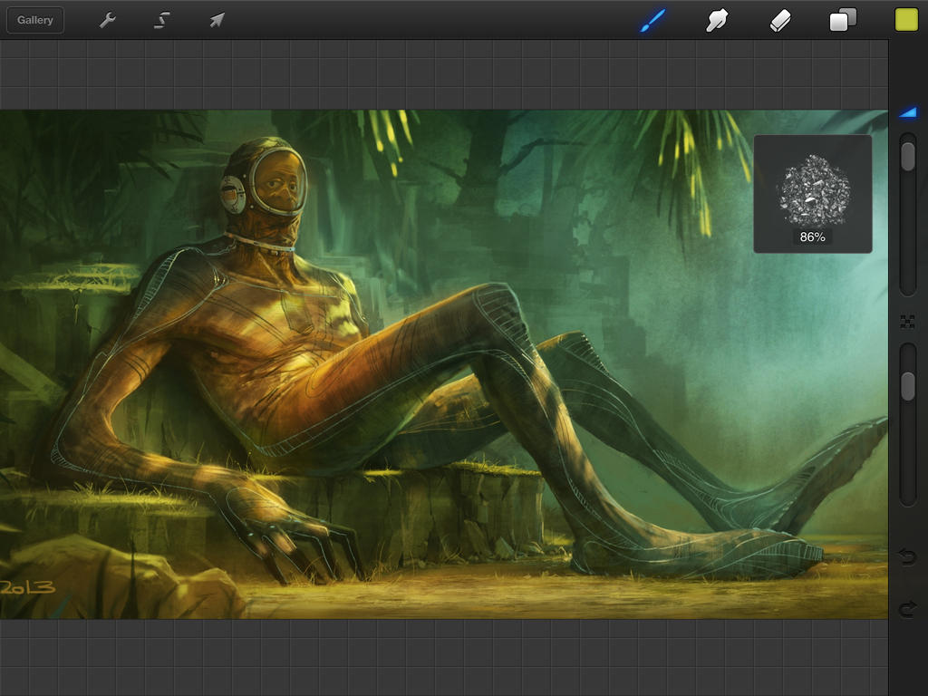
Task: Click the lower sidebar slider handle
Action: 907,386
